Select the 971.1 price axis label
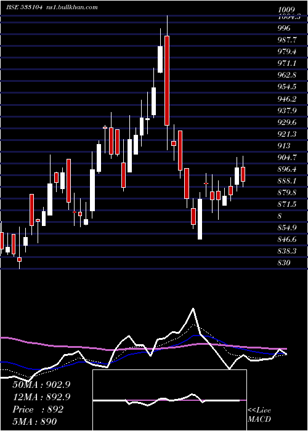 click(288, 63)
